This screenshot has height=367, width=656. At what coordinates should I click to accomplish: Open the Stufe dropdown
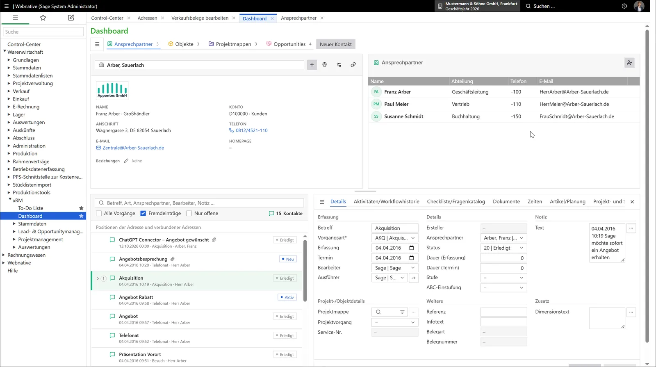[503, 278]
